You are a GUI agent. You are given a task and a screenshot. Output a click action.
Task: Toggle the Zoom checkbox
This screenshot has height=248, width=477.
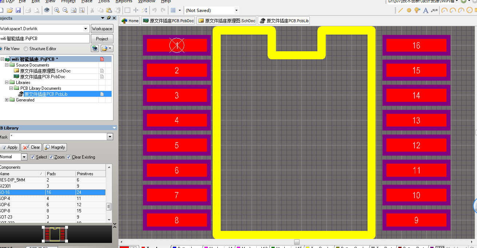click(51, 157)
